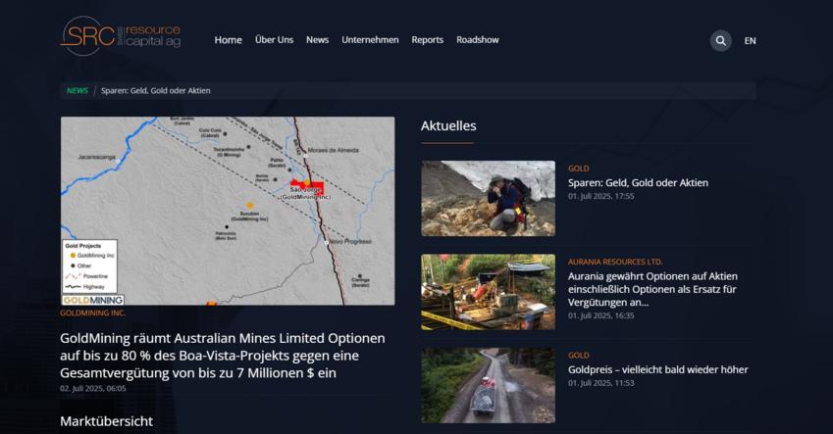Viewport: 833px width, 434px height.
Task: Open the Roadshow menu item
Action: [x=477, y=40]
